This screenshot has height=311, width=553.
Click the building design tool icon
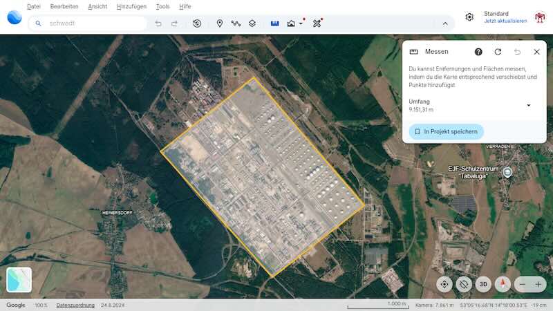[x=291, y=23]
